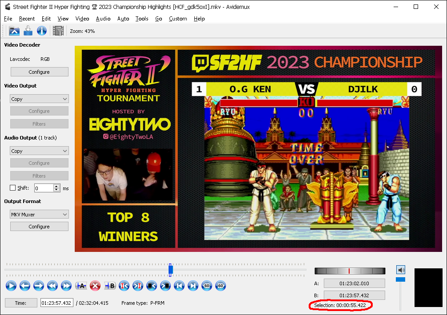Open the Tools menu
This screenshot has height=315, width=447.
tap(142, 19)
